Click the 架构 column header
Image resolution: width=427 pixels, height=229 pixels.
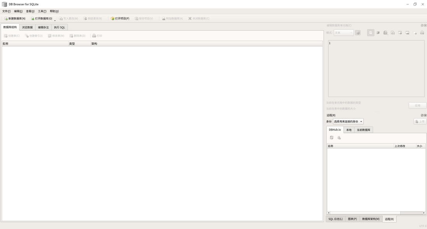[x=206, y=44]
